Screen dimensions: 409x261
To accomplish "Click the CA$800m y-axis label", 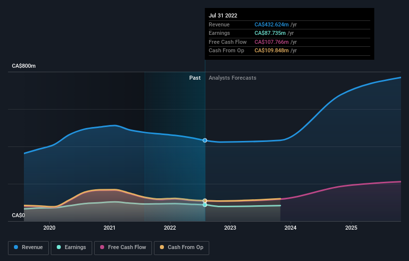I will [24, 66].
